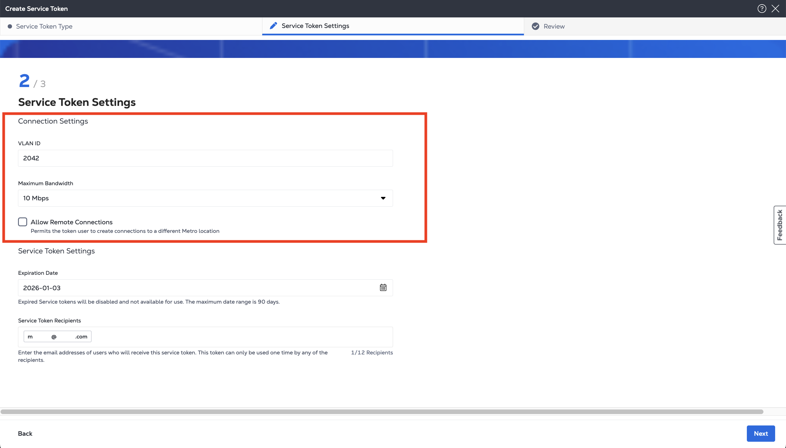Screen dimensions: 786x448
Task: Click the VLAN ID input field
Action: (205, 158)
